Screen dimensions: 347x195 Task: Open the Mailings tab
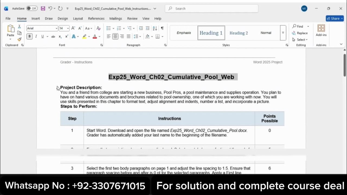tap(115, 18)
